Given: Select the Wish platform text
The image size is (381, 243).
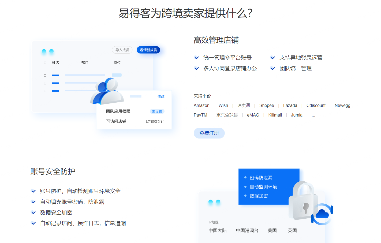Looking at the screenshot, I should (223, 106).
